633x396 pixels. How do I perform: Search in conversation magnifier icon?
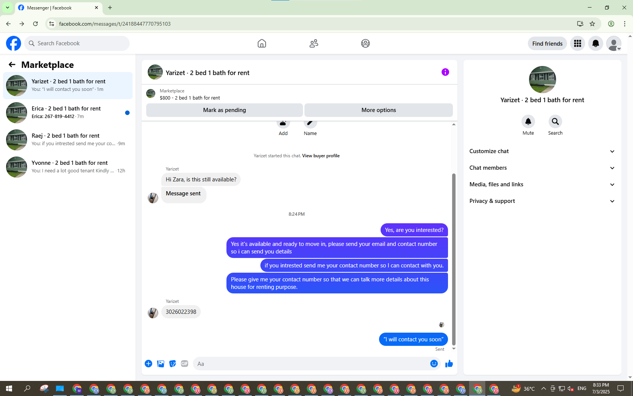click(555, 121)
